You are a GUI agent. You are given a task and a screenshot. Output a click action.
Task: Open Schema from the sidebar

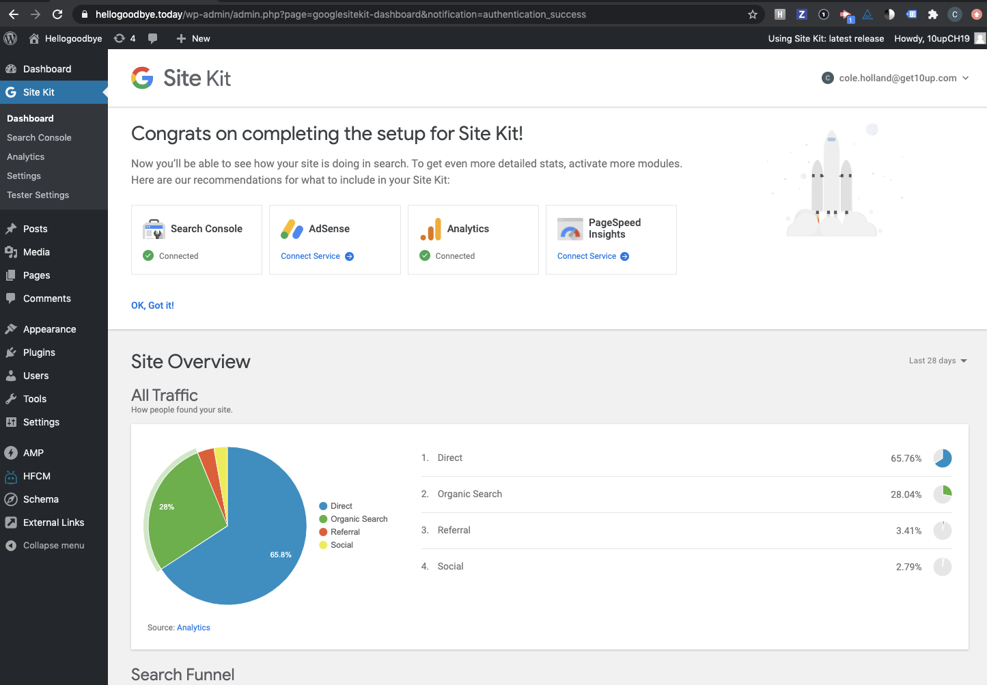(54, 499)
